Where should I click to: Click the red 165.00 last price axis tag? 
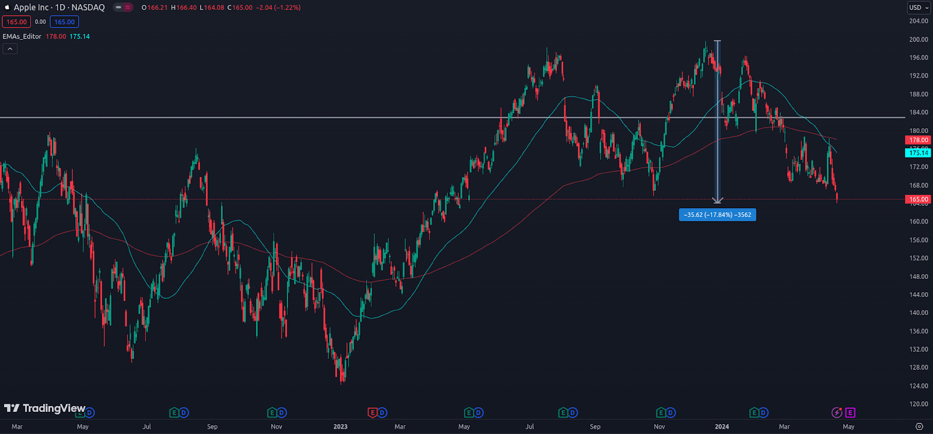pos(918,199)
